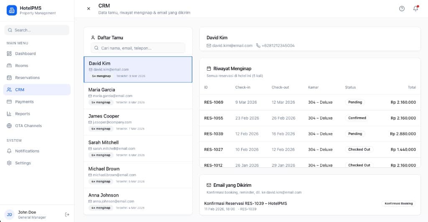Click David Kim's email envelope icon in header
Image resolution: width=428 pixels, height=222 pixels.
coord(209,46)
